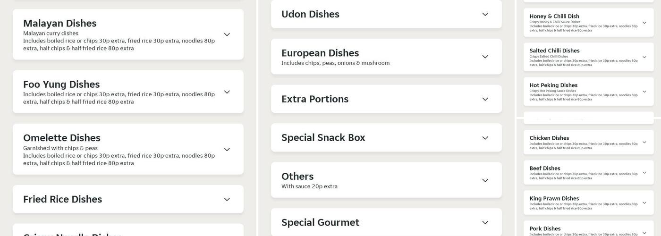
Task: Click the Pork Dishes heading
Action: point(545,229)
